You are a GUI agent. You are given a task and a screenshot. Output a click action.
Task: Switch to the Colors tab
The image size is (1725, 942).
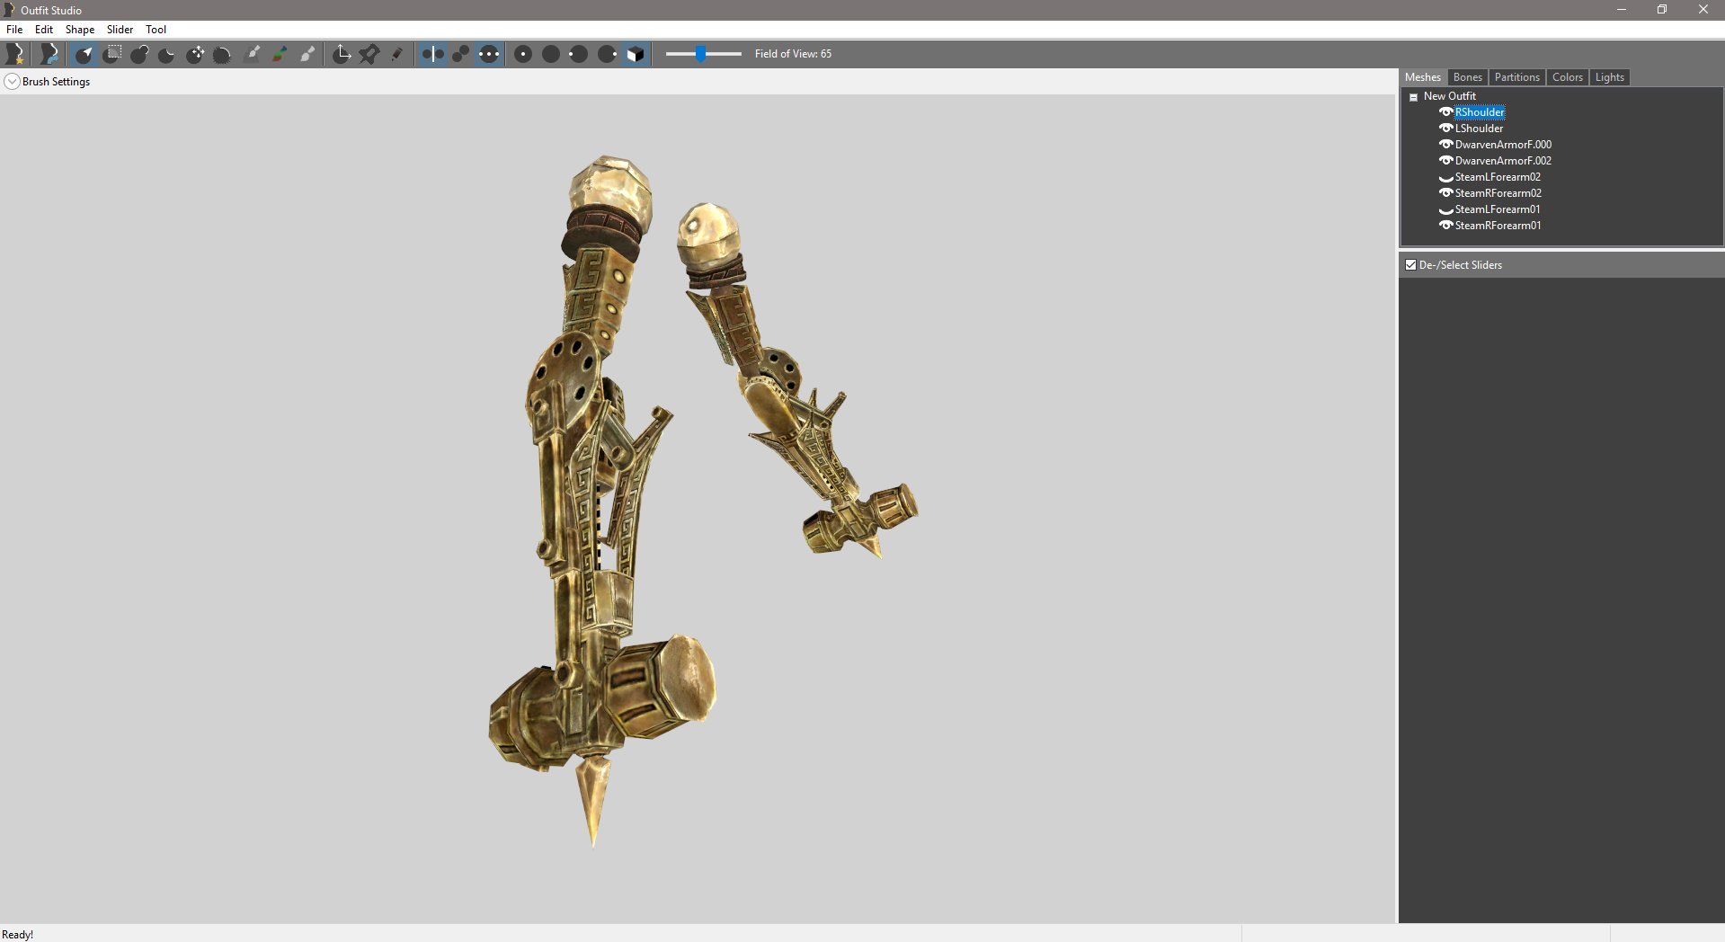click(x=1568, y=77)
